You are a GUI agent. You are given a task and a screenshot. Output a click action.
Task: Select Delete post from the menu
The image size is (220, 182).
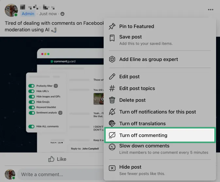tap(160, 100)
